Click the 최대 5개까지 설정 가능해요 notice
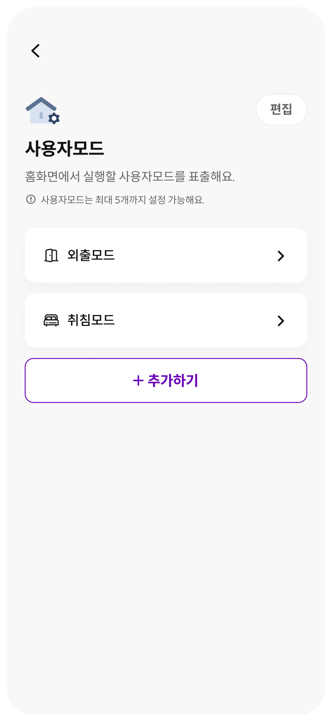Viewport: 332px width, 722px height. (122, 200)
